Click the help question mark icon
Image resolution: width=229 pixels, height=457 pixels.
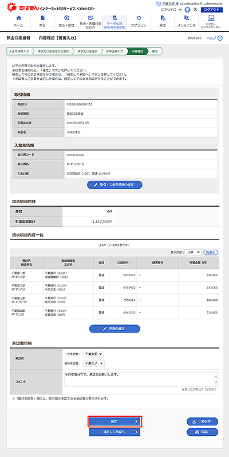point(220,38)
